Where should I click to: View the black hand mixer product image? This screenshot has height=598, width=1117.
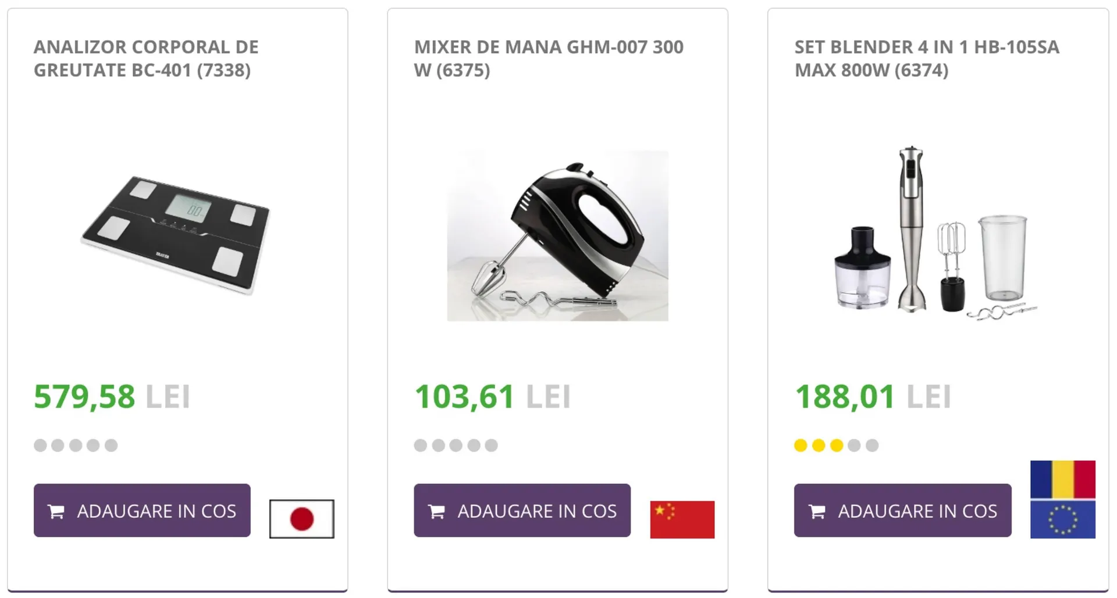(557, 235)
